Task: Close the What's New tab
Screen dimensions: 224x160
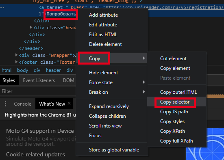Action: [x=69, y=103]
